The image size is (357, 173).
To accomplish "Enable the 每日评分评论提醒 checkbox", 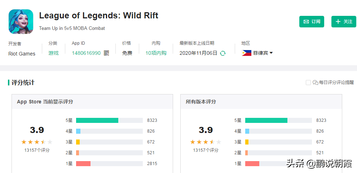I will pos(308,83).
